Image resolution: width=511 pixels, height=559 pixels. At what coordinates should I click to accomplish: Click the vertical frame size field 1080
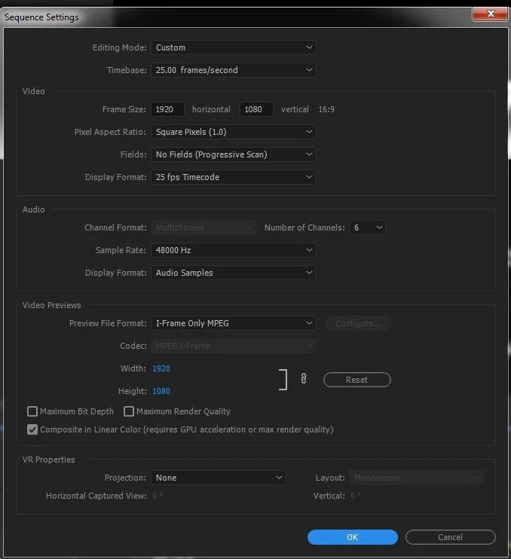[x=256, y=109]
